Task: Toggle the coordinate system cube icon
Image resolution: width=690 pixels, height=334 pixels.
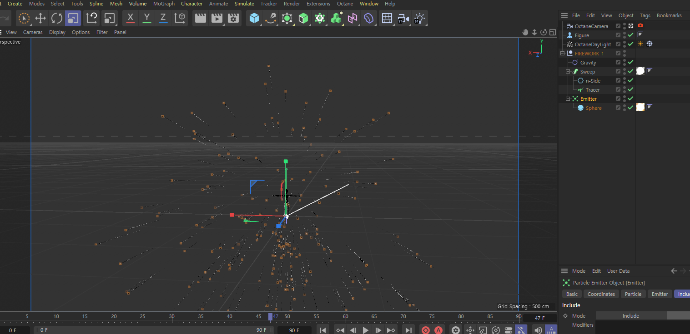Action: click(180, 18)
